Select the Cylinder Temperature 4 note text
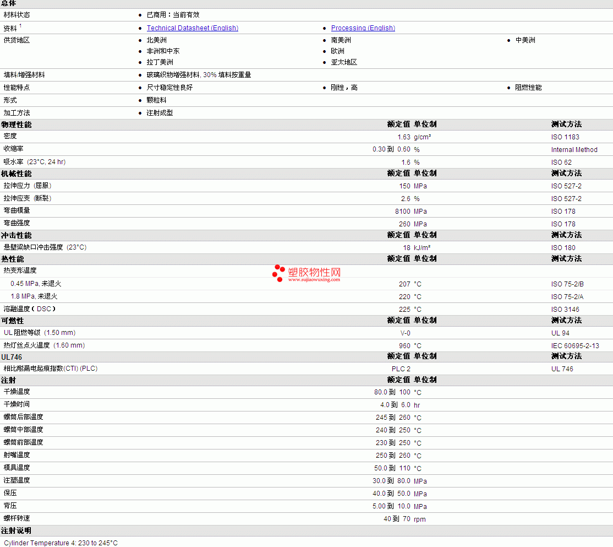Image resolution: width=613 pixels, height=547 pixels. click(61, 543)
